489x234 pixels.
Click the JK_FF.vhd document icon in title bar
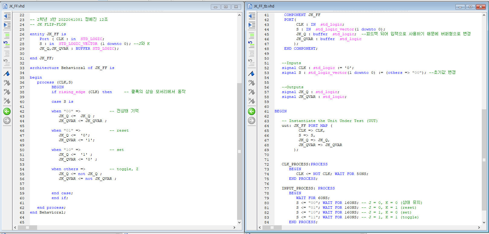(5, 6)
